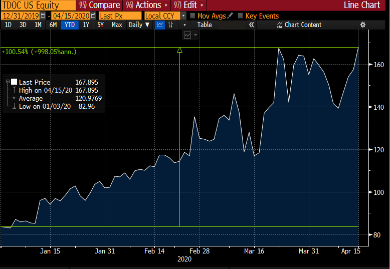Click the Table button
This screenshot has width=390, height=269.
coord(205,25)
